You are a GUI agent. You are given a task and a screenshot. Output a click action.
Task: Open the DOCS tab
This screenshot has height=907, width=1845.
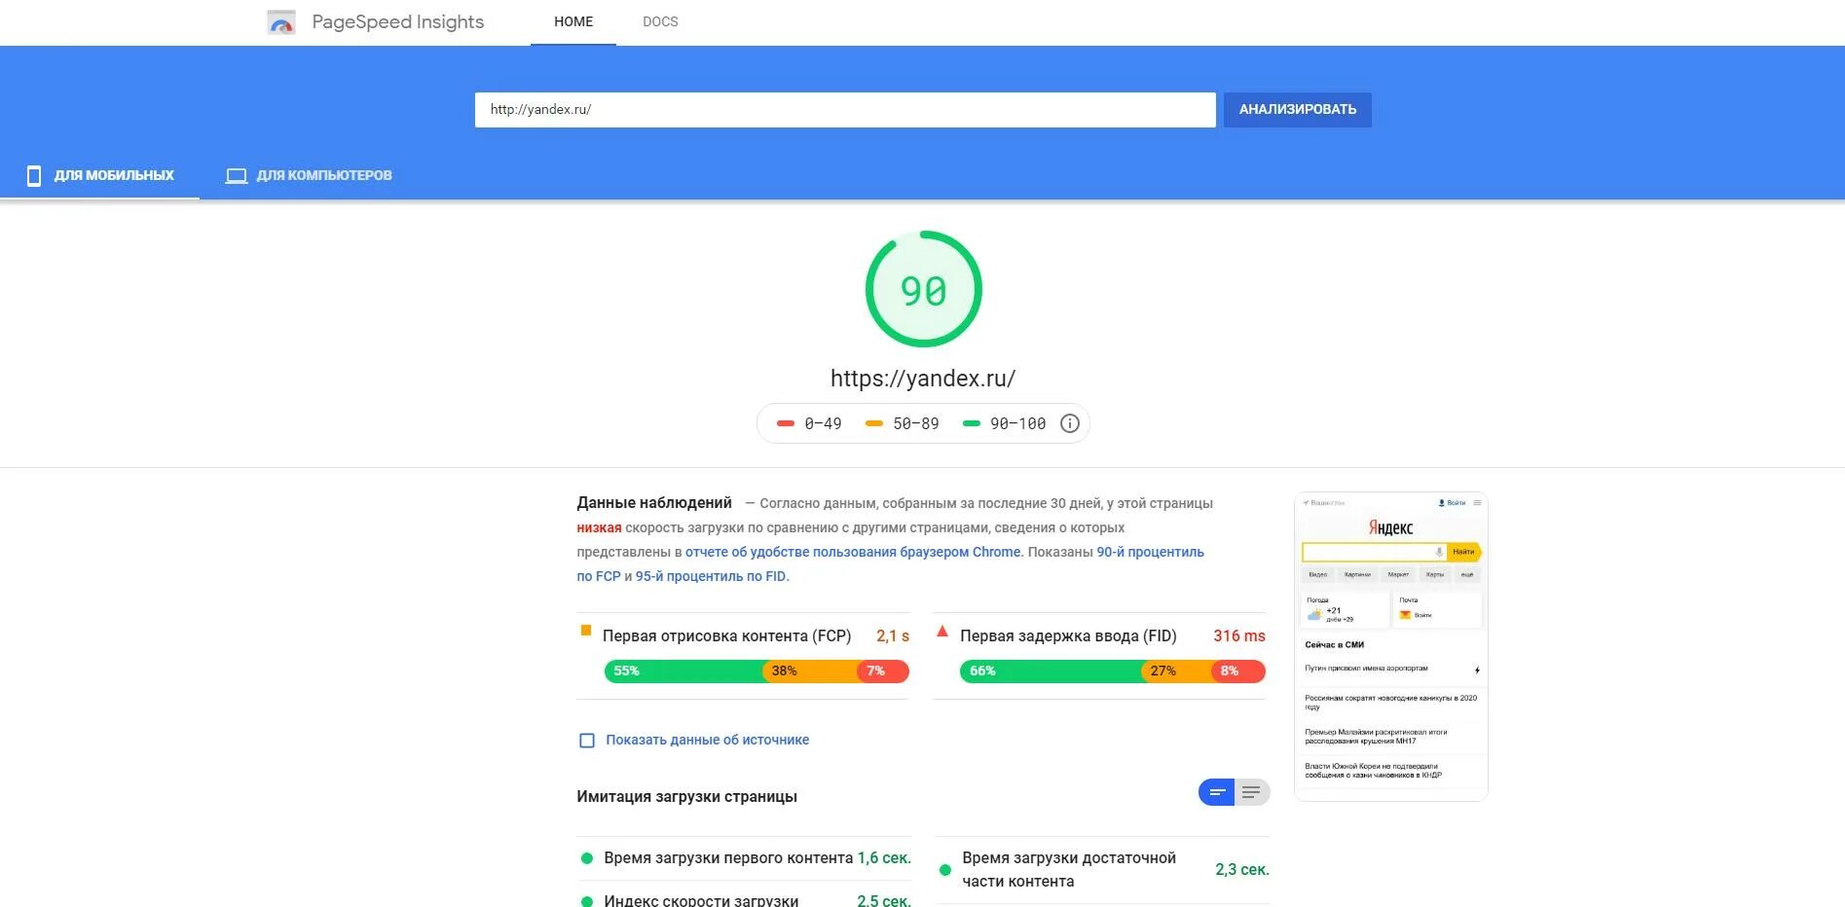pos(660,21)
